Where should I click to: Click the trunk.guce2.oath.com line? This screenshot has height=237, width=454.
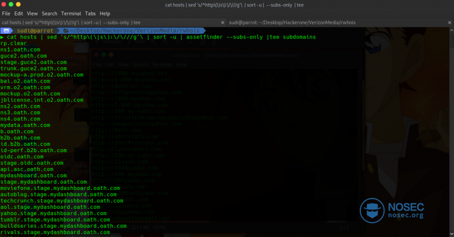tap(33, 68)
